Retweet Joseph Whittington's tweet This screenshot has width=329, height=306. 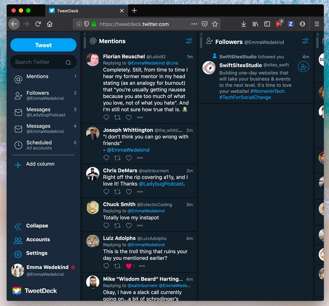(x=117, y=158)
